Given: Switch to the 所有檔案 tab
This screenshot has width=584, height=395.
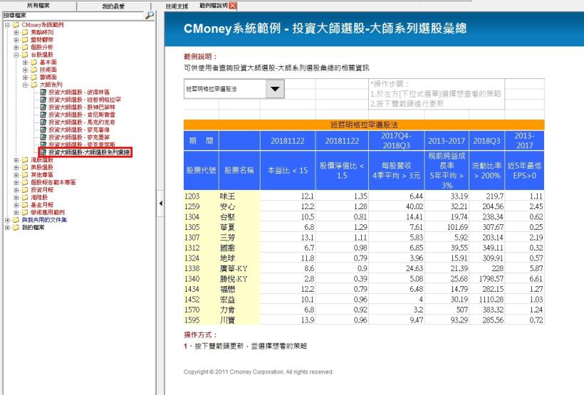Looking at the screenshot, I should click(x=38, y=6).
